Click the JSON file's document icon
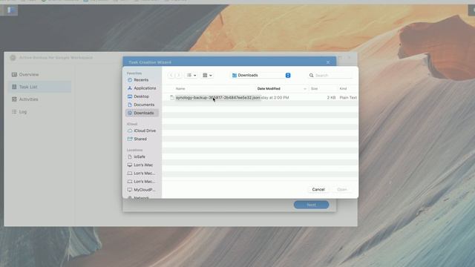475x267 pixels. point(171,97)
